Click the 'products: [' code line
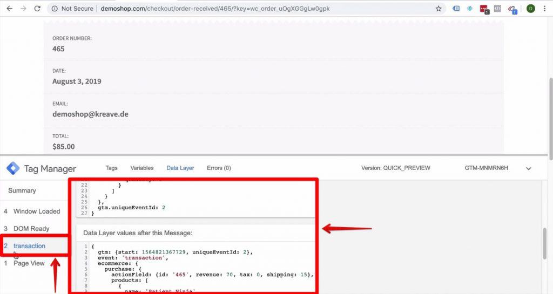Image resolution: width=553 pixels, height=294 pixels. [x=130, y=281]
